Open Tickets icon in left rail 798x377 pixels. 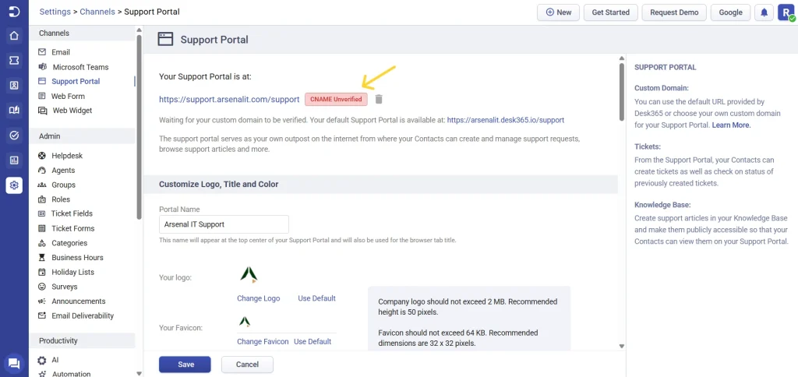tap(14, 61)
